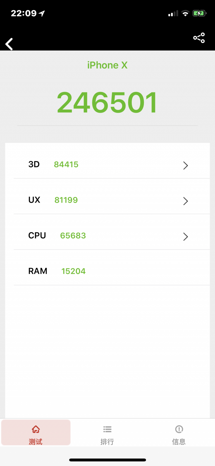Tap the RAM score 15204
The height and width of the screenshot is (466, 215).
point(73,271)
